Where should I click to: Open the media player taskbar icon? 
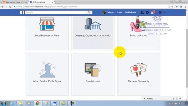tap(29, 103)
